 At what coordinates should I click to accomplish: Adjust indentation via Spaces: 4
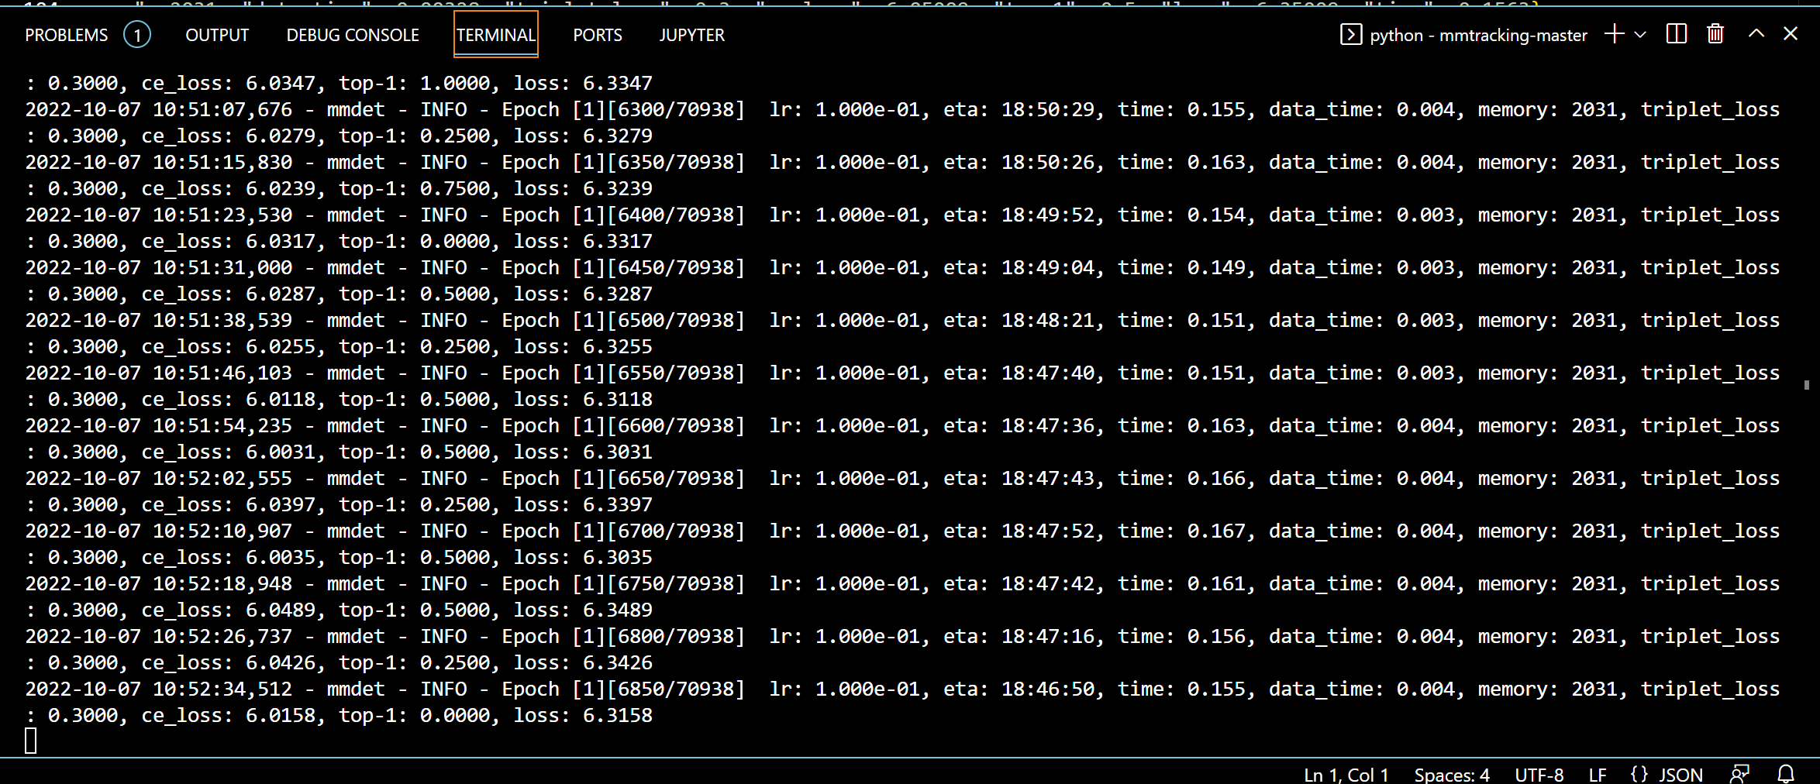[x=1452, y=774]
